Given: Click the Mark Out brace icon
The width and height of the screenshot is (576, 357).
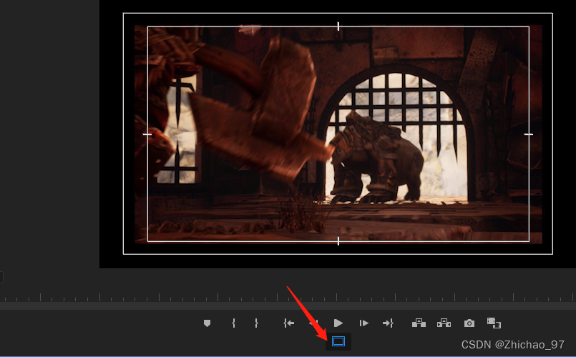Looking at the screenshot, I should point(256,323).
